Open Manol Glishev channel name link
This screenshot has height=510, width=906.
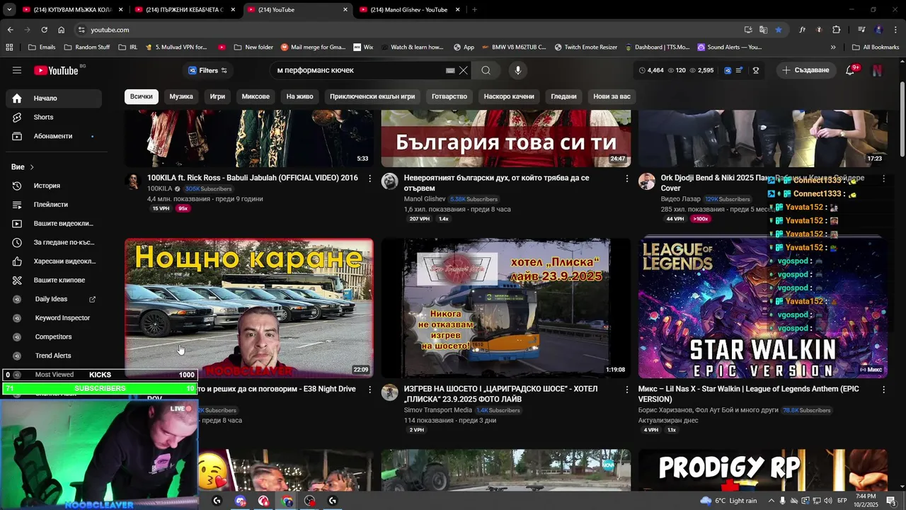pos(425,199)
